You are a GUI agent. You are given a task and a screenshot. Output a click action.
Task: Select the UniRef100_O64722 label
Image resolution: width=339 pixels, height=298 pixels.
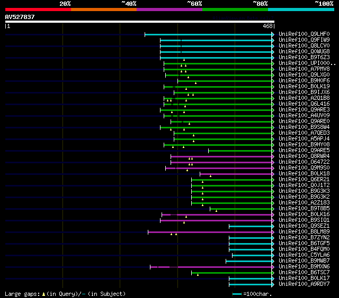click(x=304, y=162)
